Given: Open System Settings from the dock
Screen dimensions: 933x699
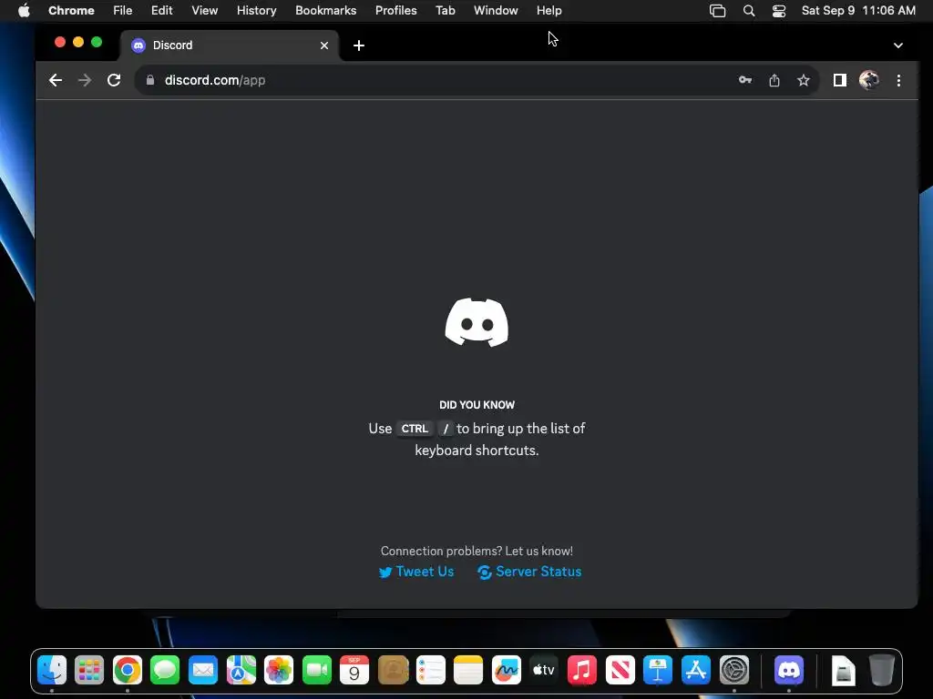Looking at the screenshot, I should [734, 671].
